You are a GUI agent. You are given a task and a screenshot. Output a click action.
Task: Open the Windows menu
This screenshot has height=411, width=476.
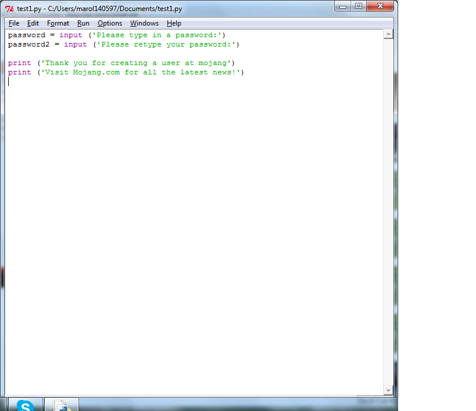(145, 23)
